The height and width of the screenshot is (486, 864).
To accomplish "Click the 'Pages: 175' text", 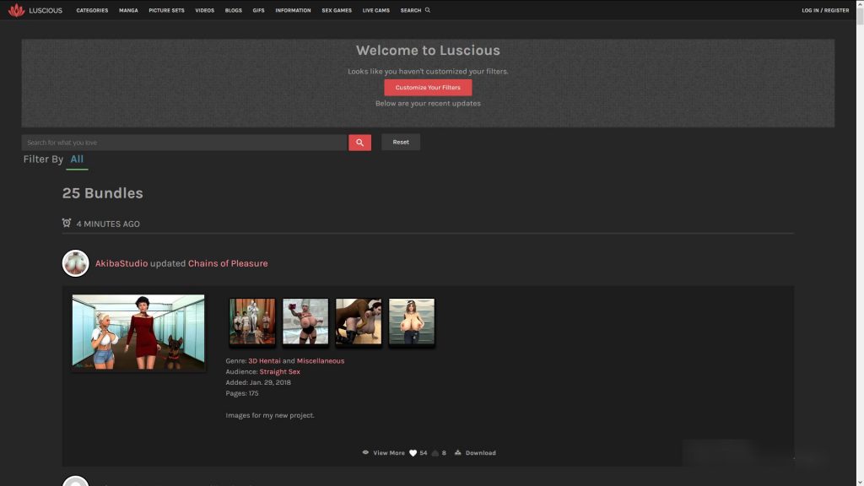I will coord(242,393).
